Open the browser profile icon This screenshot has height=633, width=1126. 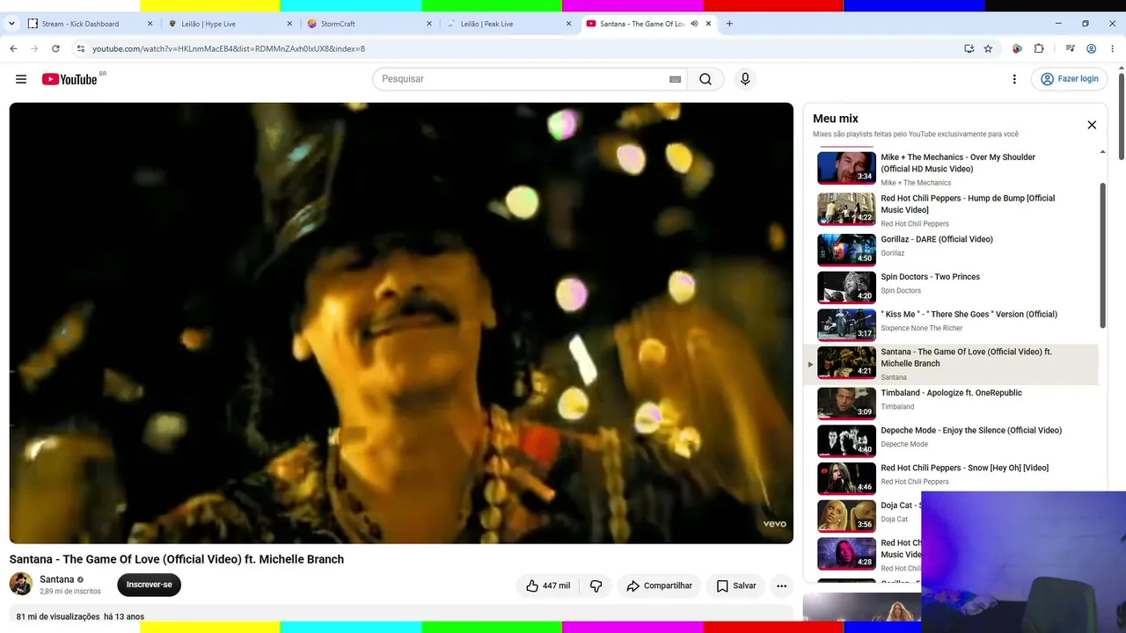[1091, 48]
